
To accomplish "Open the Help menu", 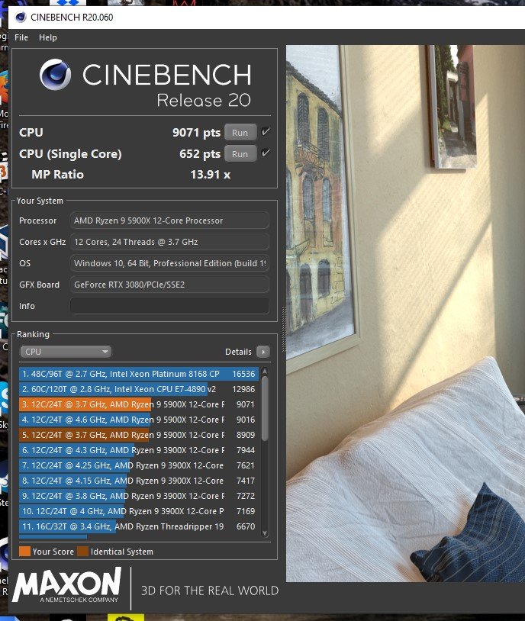I will point(48,37).
